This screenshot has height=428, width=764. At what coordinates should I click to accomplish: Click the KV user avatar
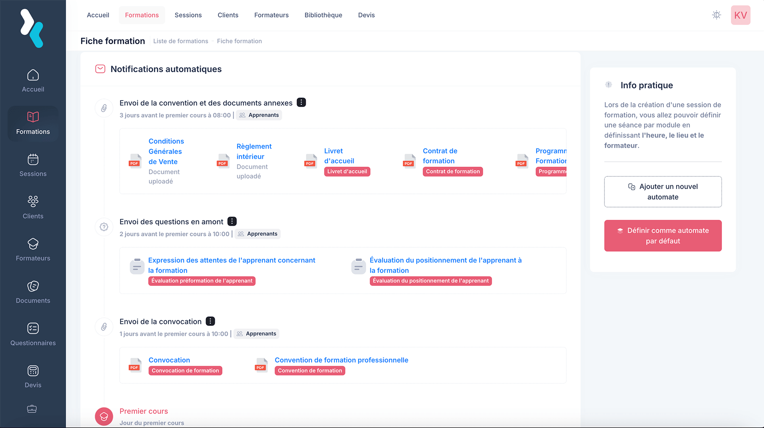click(740, 15)
